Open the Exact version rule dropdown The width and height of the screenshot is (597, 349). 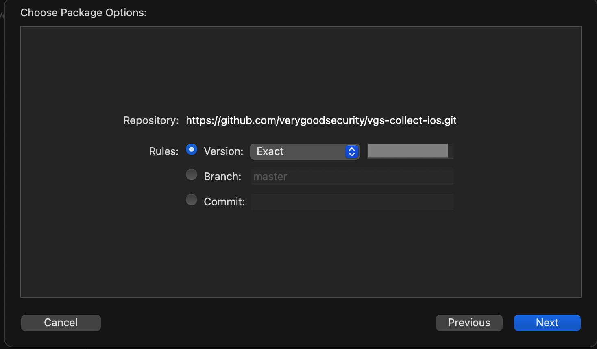[305, 151]
